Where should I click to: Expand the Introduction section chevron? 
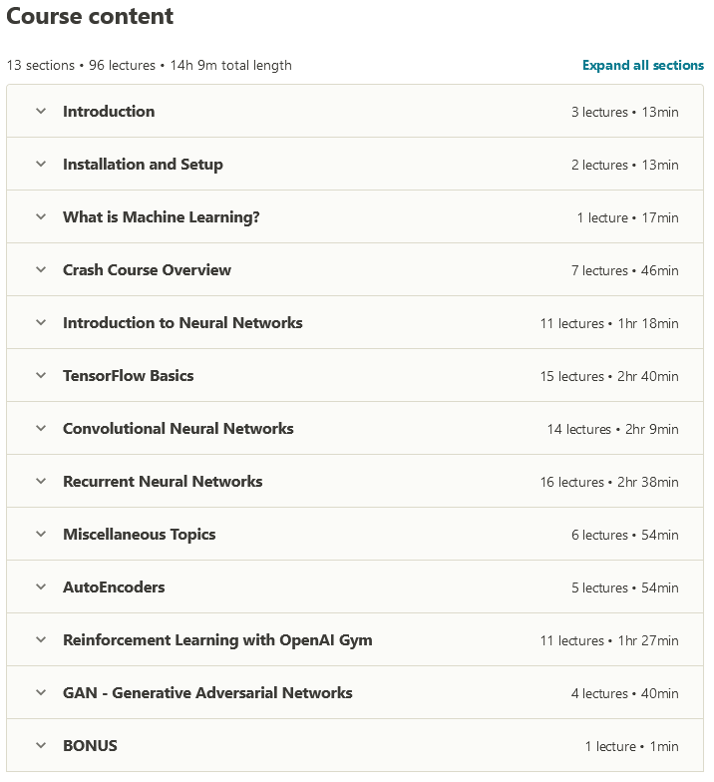tap(41, 112)
